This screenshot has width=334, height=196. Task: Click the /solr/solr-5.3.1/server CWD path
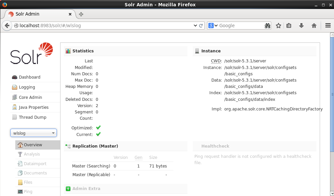(245, 61)
